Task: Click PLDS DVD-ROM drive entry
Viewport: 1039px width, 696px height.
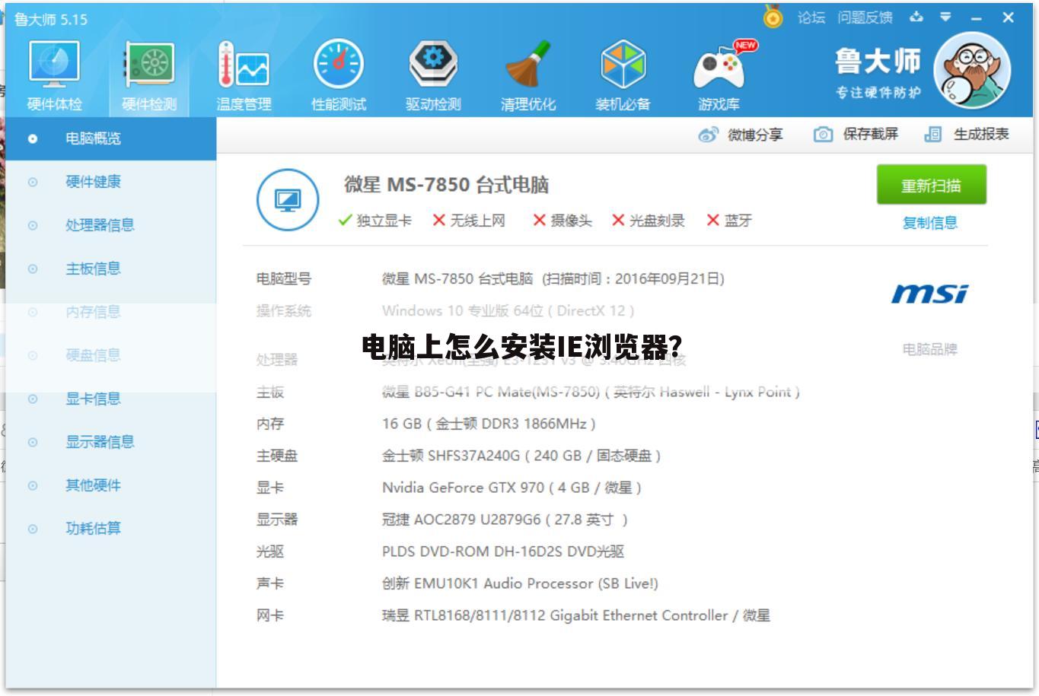Action: pos(503,551)
